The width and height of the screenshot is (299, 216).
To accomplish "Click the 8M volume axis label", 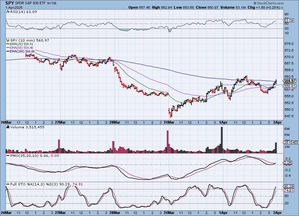I will [287, 129].
